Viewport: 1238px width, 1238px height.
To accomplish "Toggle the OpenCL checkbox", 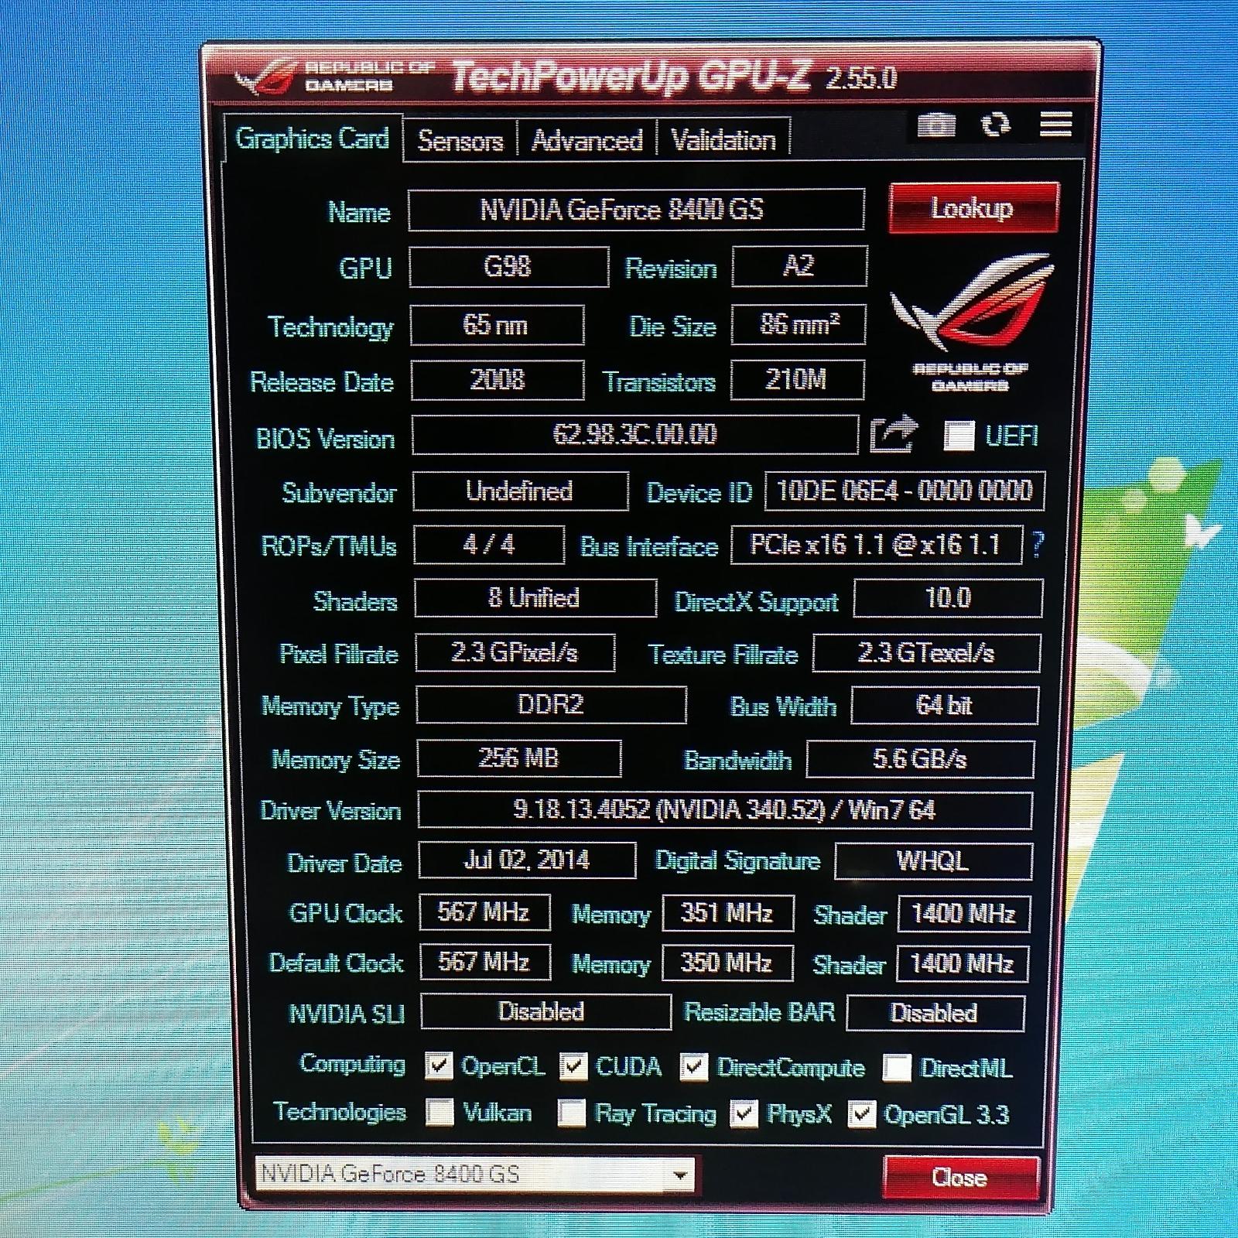I will pyautogui.click(x=439, y=1066).
